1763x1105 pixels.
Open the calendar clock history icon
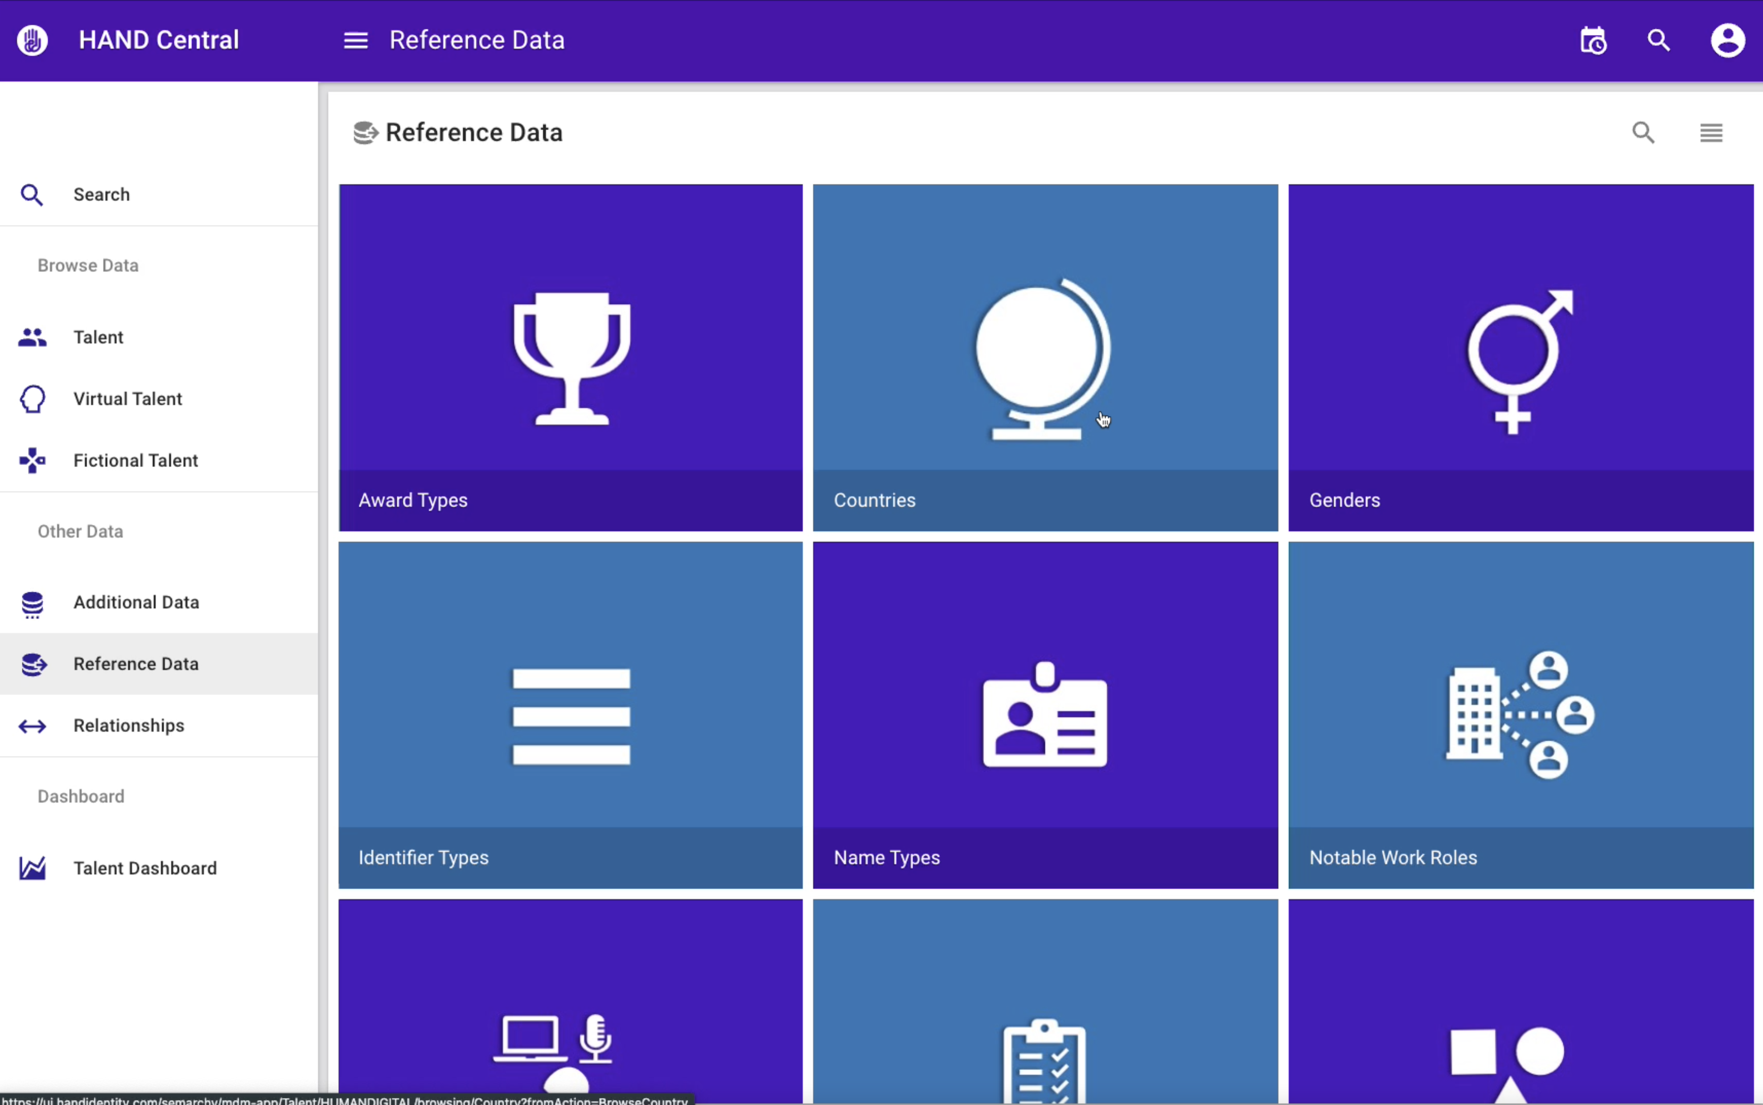pyautogui.click(x=1593, y=40)
